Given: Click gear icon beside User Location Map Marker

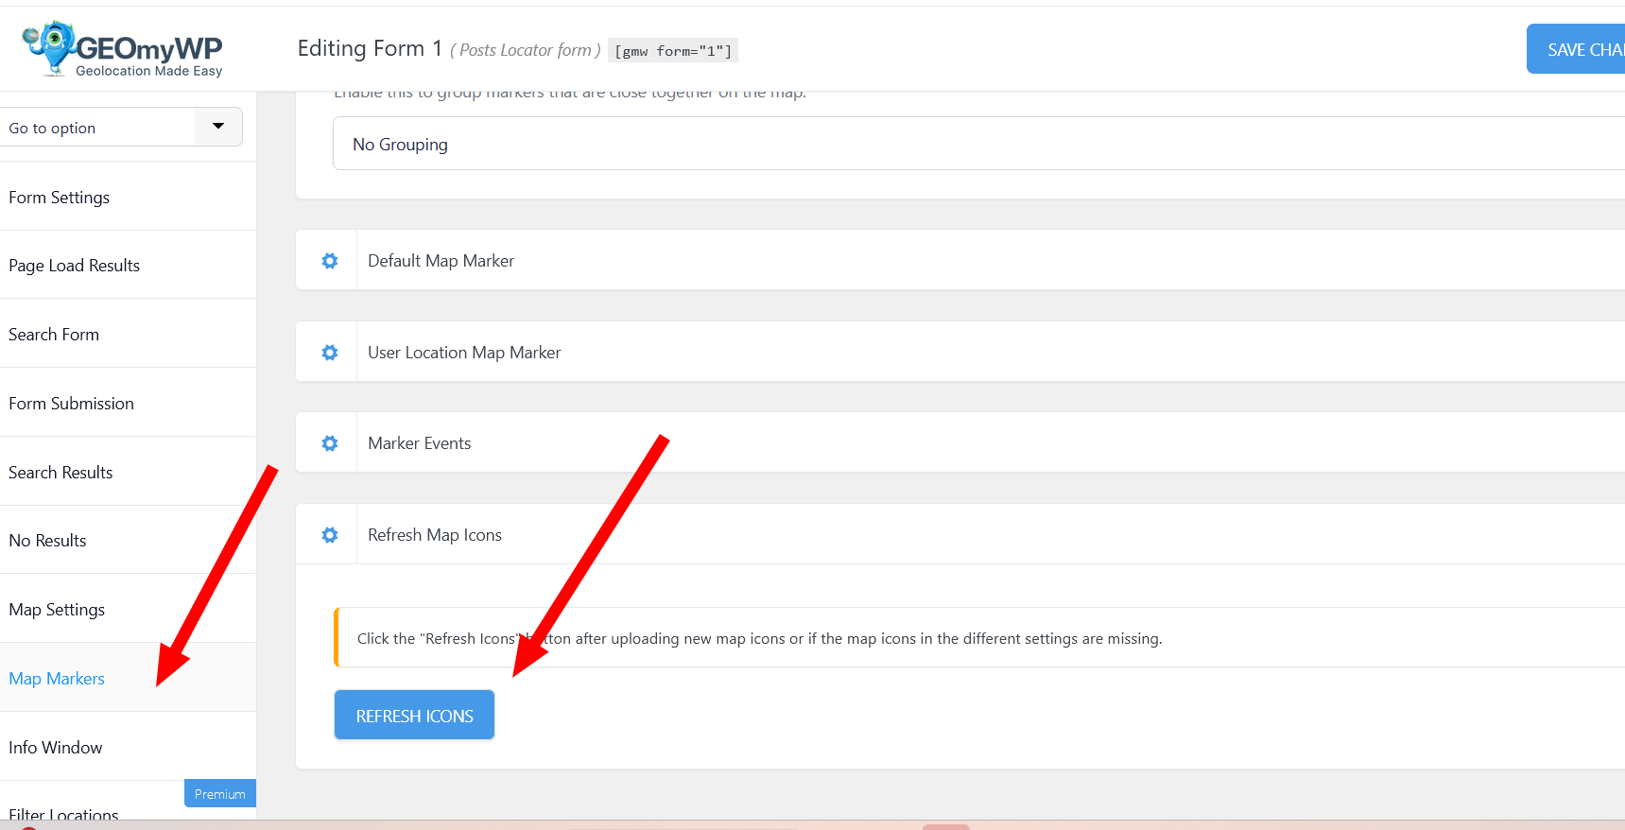Looking at the screenshot, I should (329, 353).
